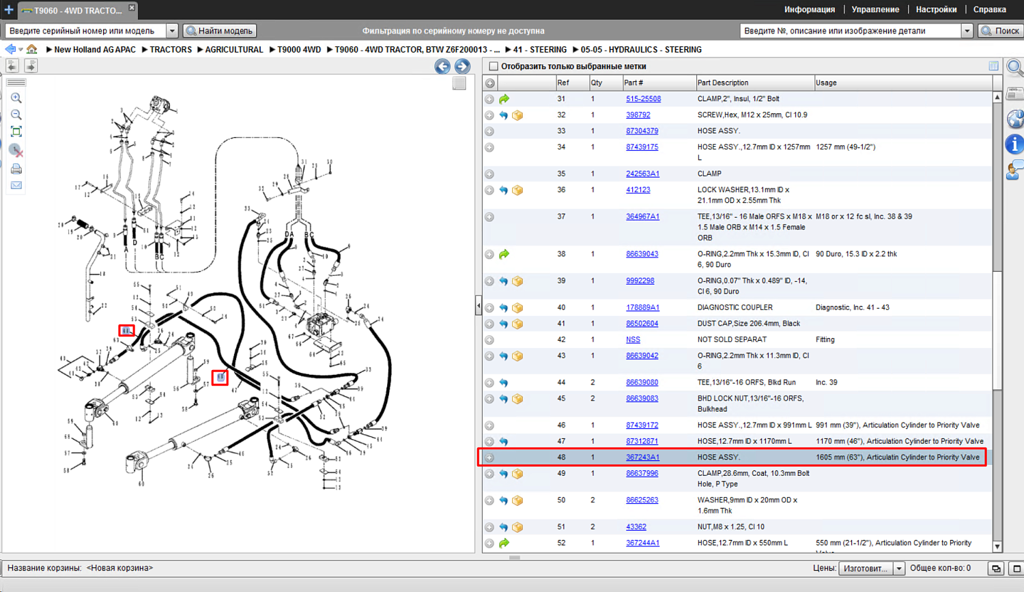Viewport: 1024px width, 592px height.
Task: Open the user chat icon in the sidebar
Action: click(x=1015, y=170)
